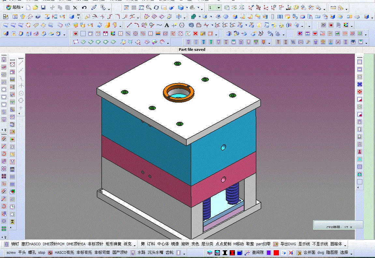This screenshot has height=258, width=375.
Task: Toggle 不显示线 hide lines
Action: tap(320, 244)
